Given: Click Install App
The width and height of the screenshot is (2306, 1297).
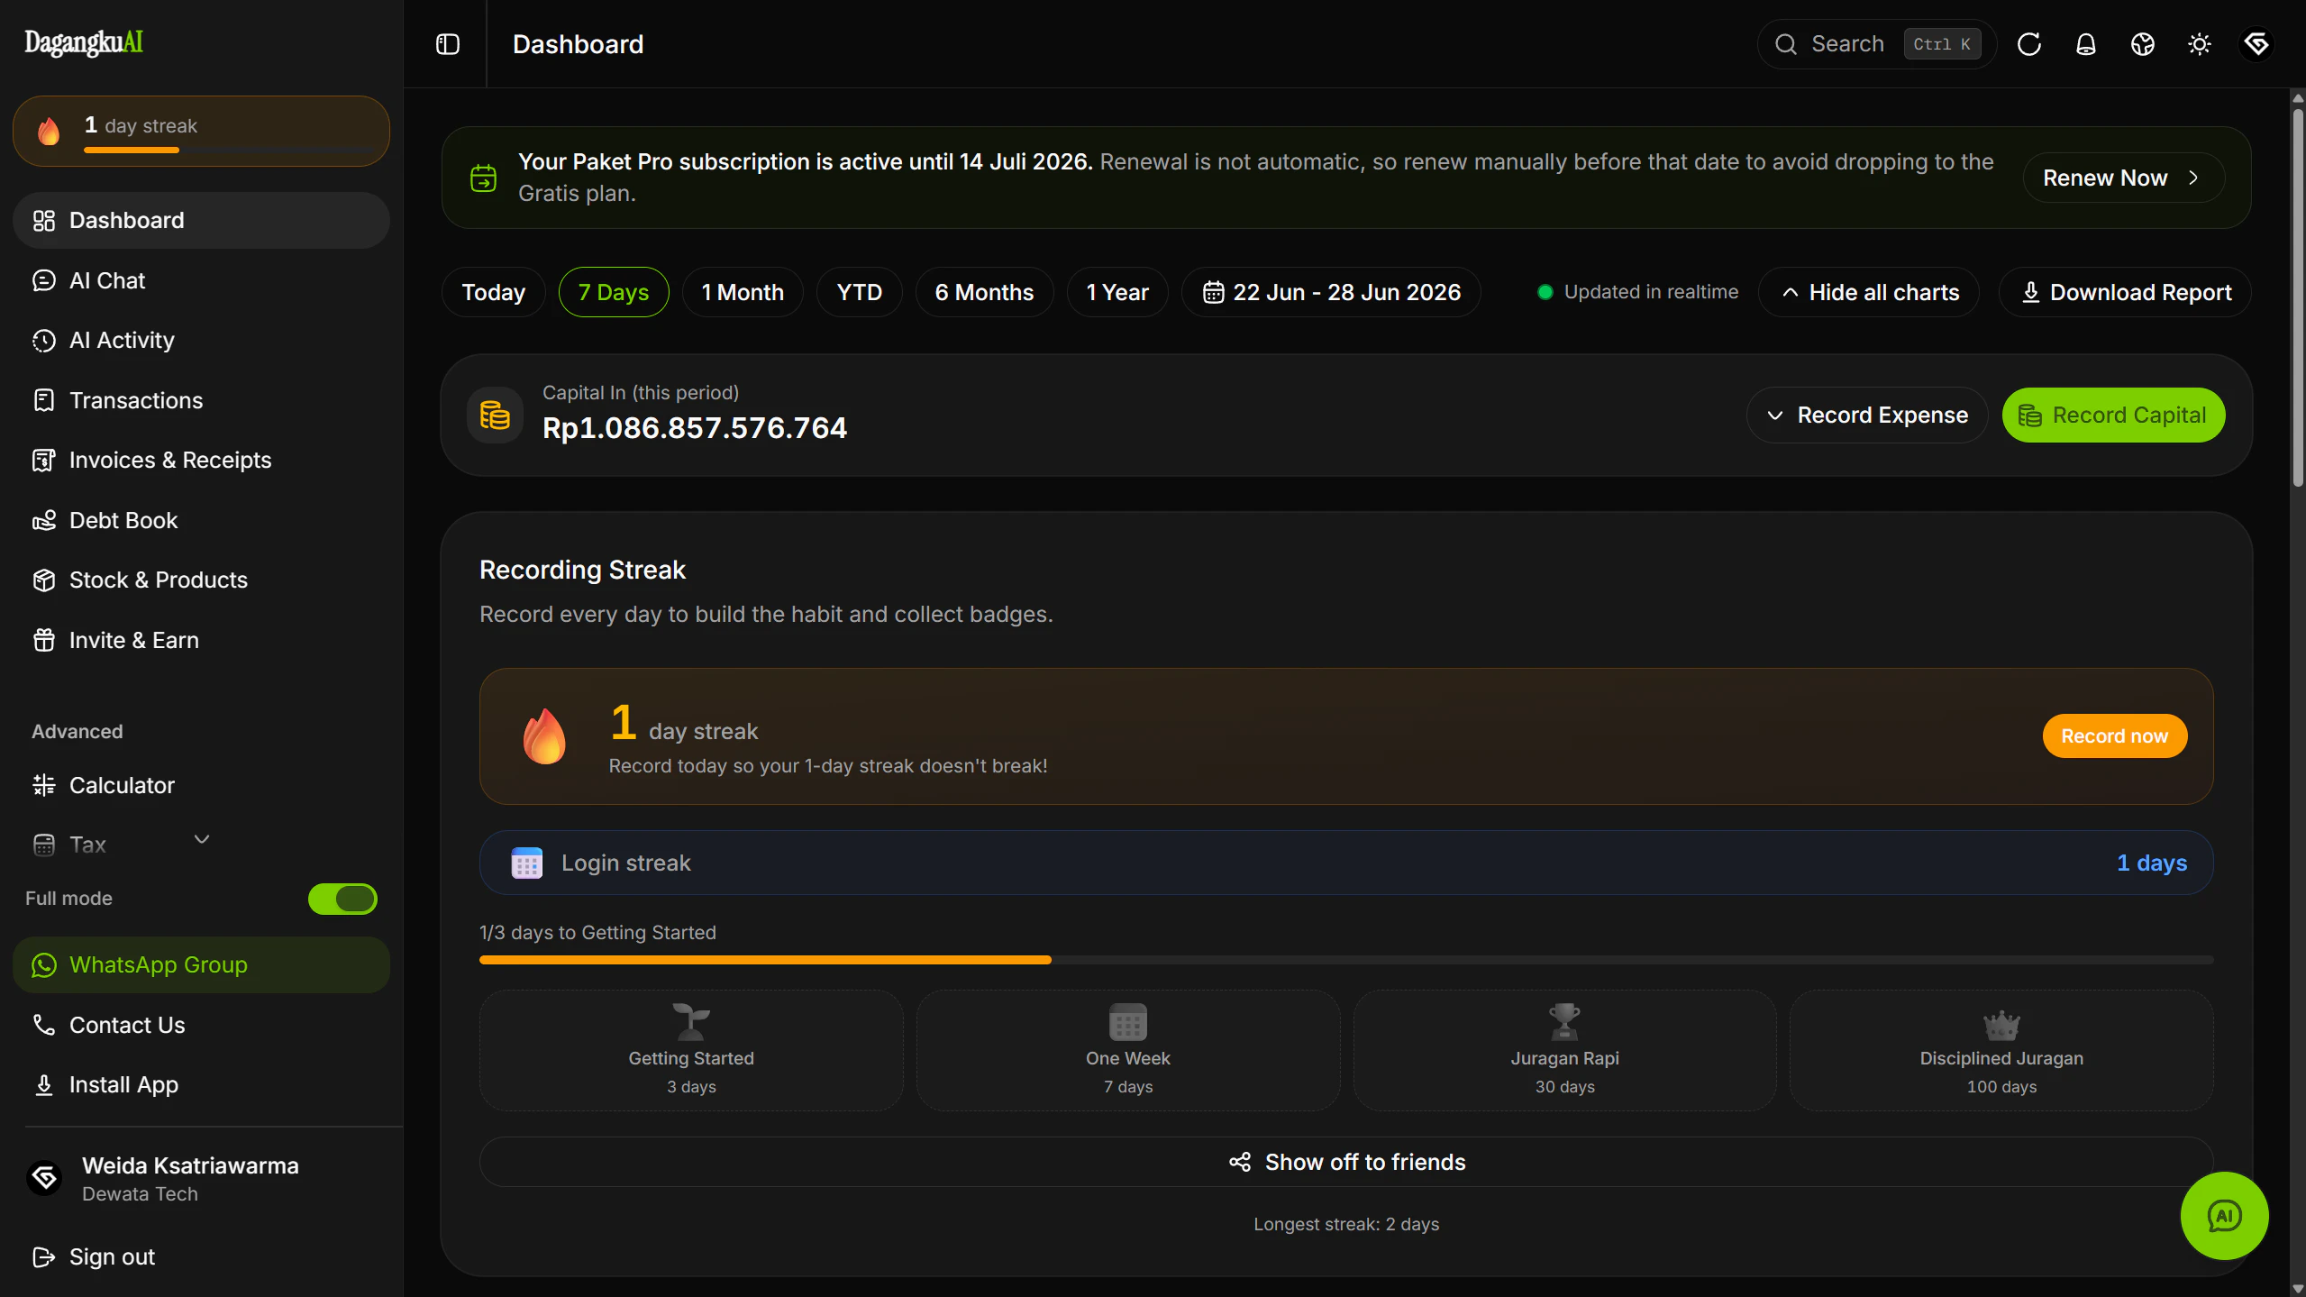Looking at the screenshot, I should tap(201, 1084).
